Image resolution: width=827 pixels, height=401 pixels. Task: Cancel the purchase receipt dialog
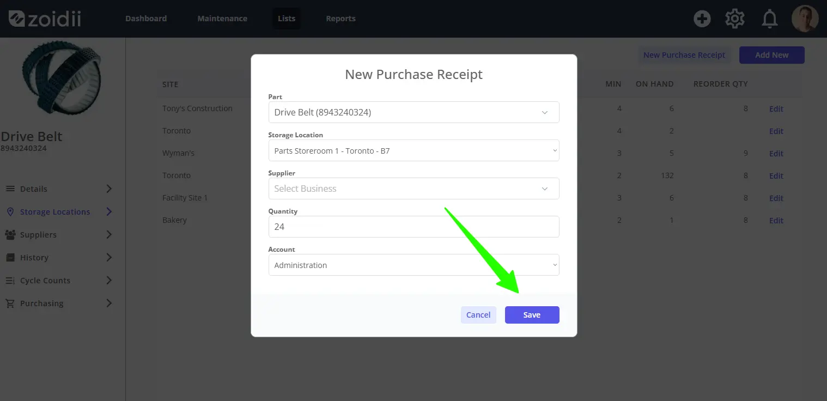coord(478,315)
